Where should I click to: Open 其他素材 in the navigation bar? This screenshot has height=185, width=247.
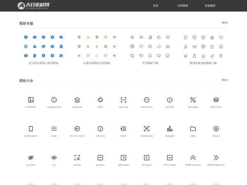pos(210,6)
